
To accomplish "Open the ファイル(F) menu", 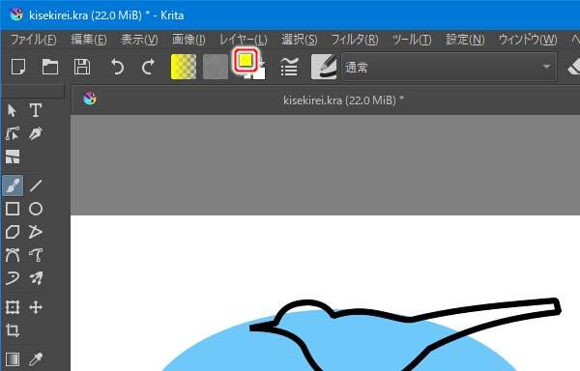I will [33, 40].
